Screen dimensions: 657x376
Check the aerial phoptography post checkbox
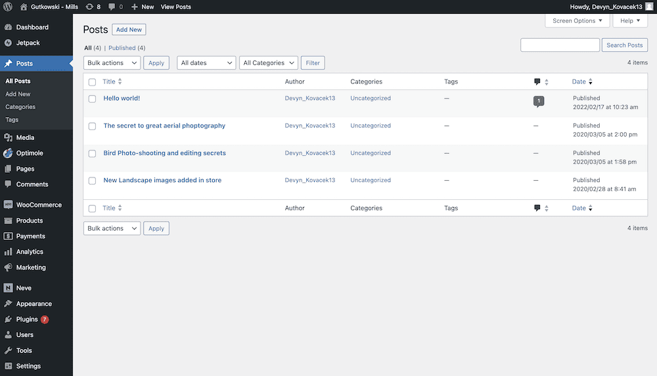tap(92, 126)
